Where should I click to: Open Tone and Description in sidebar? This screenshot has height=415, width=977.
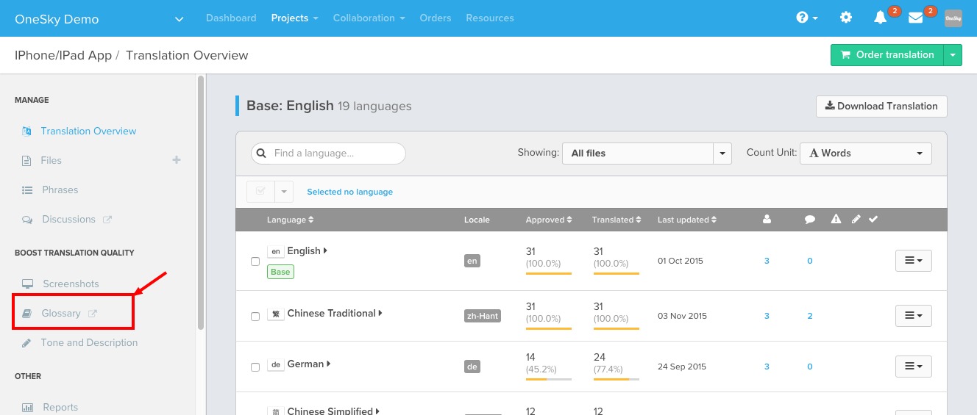coord(89,342)
